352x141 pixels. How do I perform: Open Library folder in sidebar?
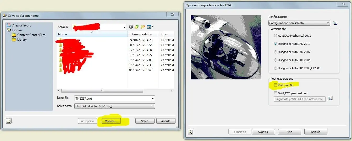coord(19,40)
